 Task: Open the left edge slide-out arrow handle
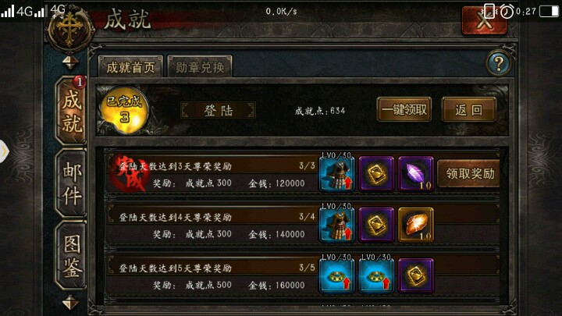pos(4,151)
